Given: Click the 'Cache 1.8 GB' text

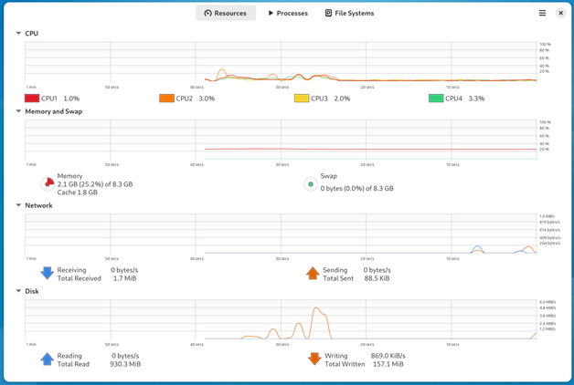Looking at the screenshot, I should point(78,192).
